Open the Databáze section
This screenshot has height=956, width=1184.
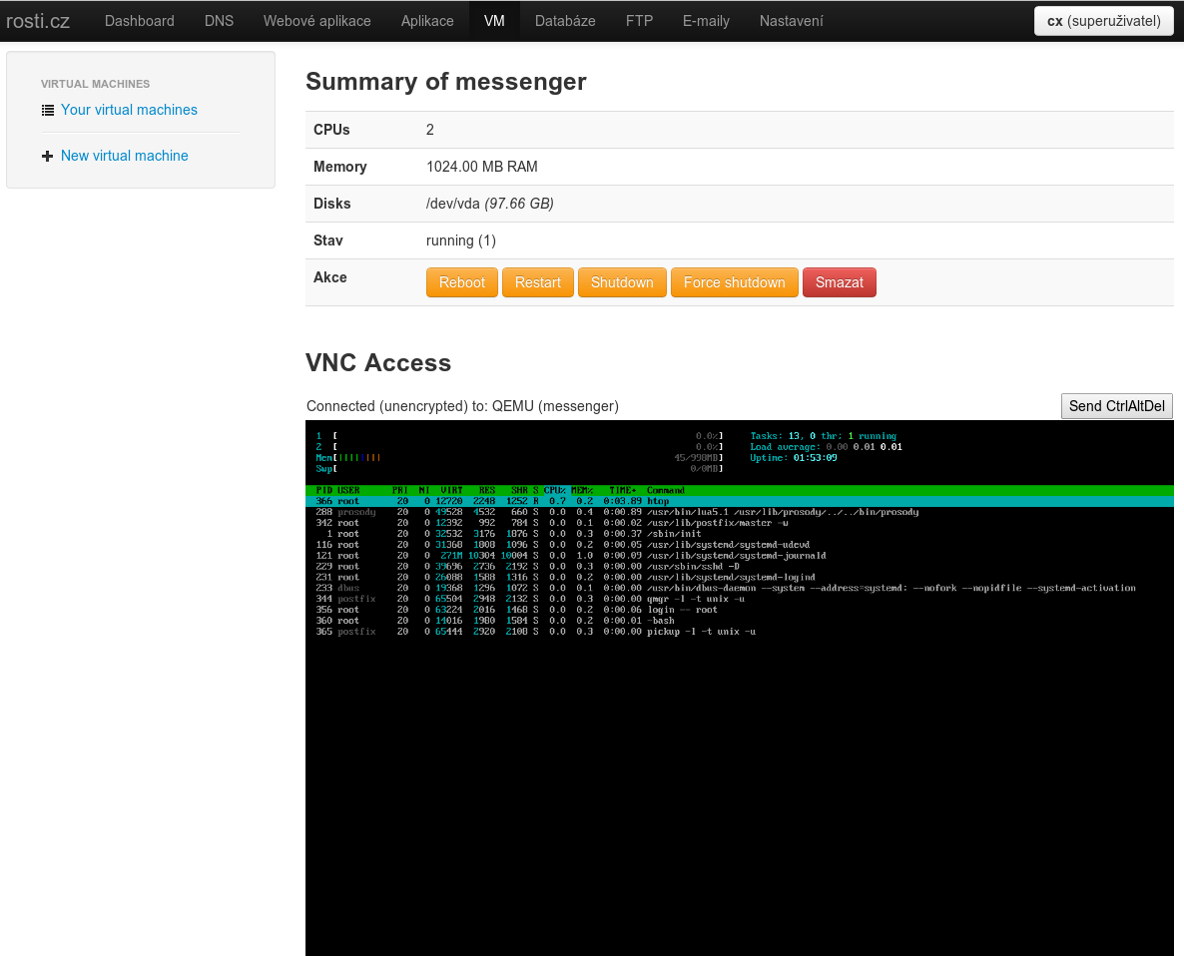point(566,21)
